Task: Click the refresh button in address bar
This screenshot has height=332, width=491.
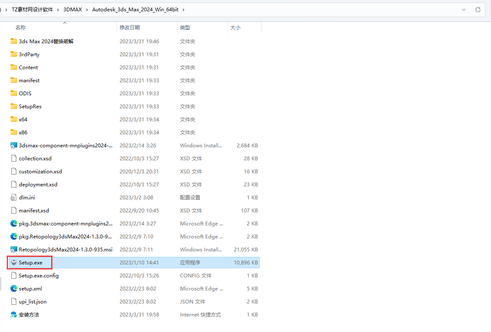Action: click(478, 9)
